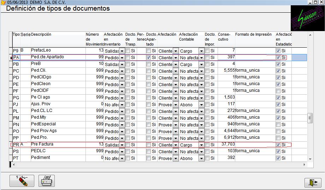Click horizontal scrollbar left arrow

pyautogui.click(x=14, y=165)
